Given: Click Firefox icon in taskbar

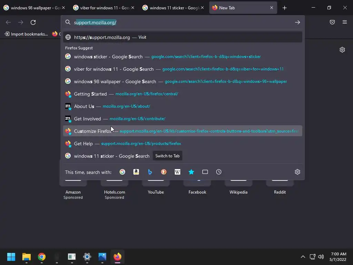Looking at the screenshot, I should 118,257.
